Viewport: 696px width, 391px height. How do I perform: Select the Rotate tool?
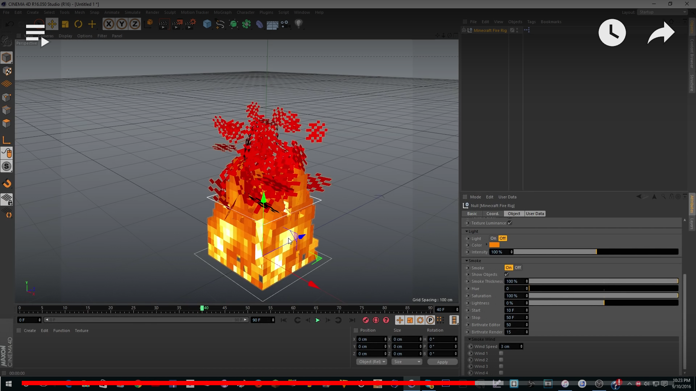(78, 24)
